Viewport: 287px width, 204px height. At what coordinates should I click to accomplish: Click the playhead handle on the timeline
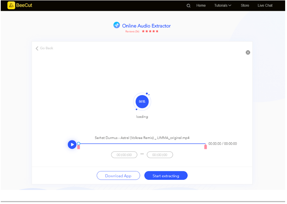point(79,143)
